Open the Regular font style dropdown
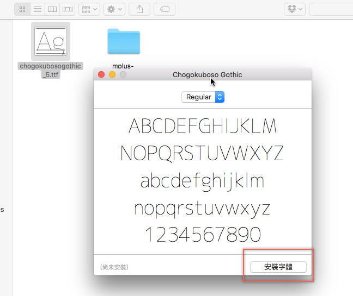 pos(203,97)
